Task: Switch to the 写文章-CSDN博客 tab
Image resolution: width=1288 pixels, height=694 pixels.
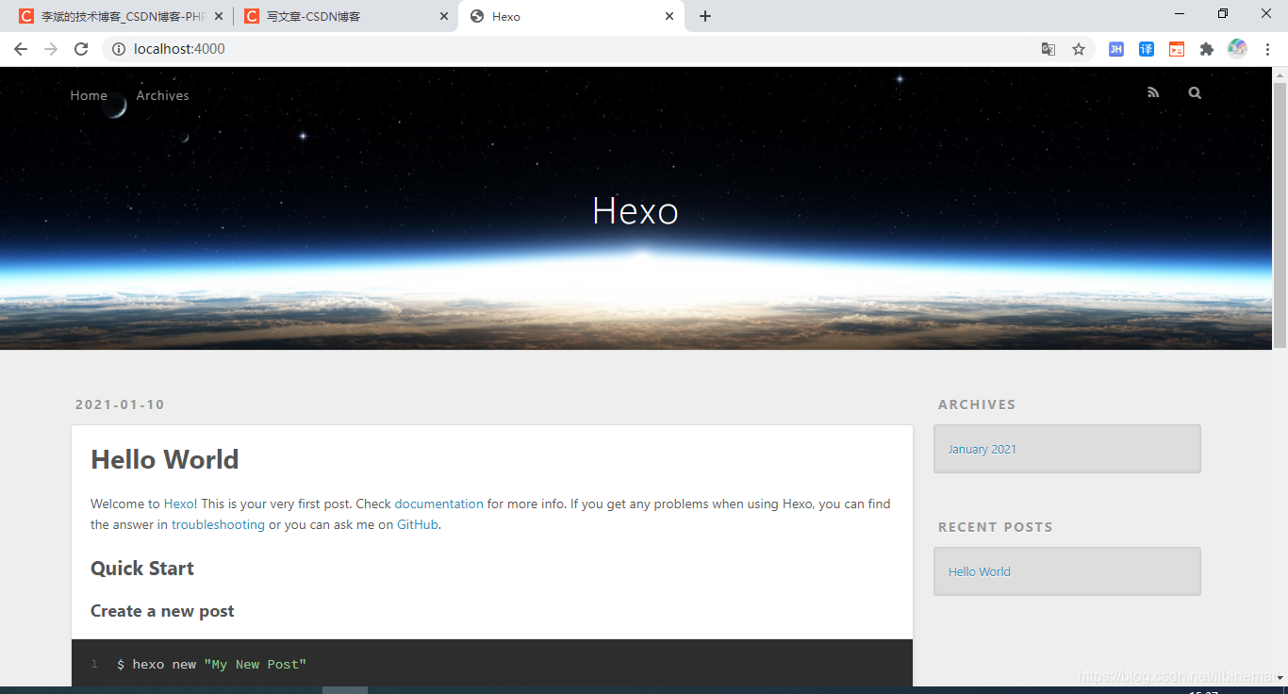Action: 344,16
